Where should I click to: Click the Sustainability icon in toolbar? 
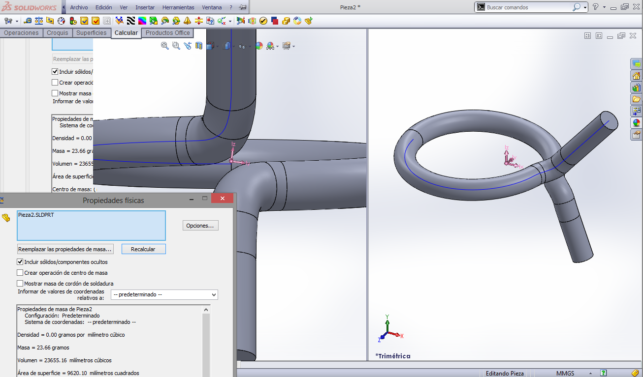tap(297, 21)
